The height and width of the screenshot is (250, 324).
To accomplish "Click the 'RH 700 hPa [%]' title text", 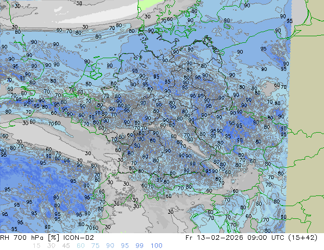I will 30,238.
